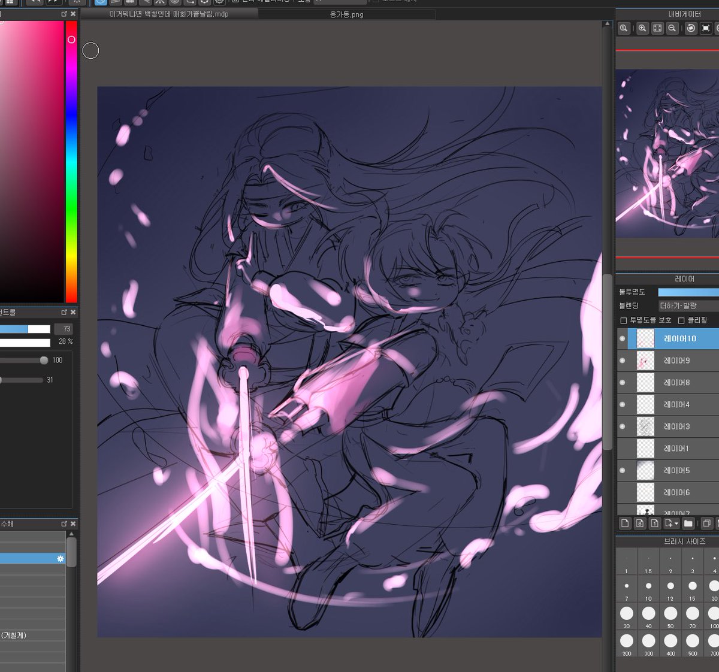Select brush size 1 preset
This screenshot has width=719, height=672.
[x=627, y=562]
